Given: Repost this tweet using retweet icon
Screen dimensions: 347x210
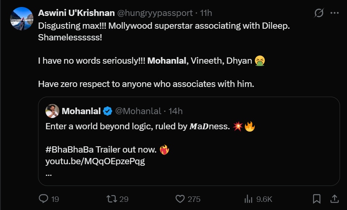Looking at the screenshot, I should (x=111, y=199).
